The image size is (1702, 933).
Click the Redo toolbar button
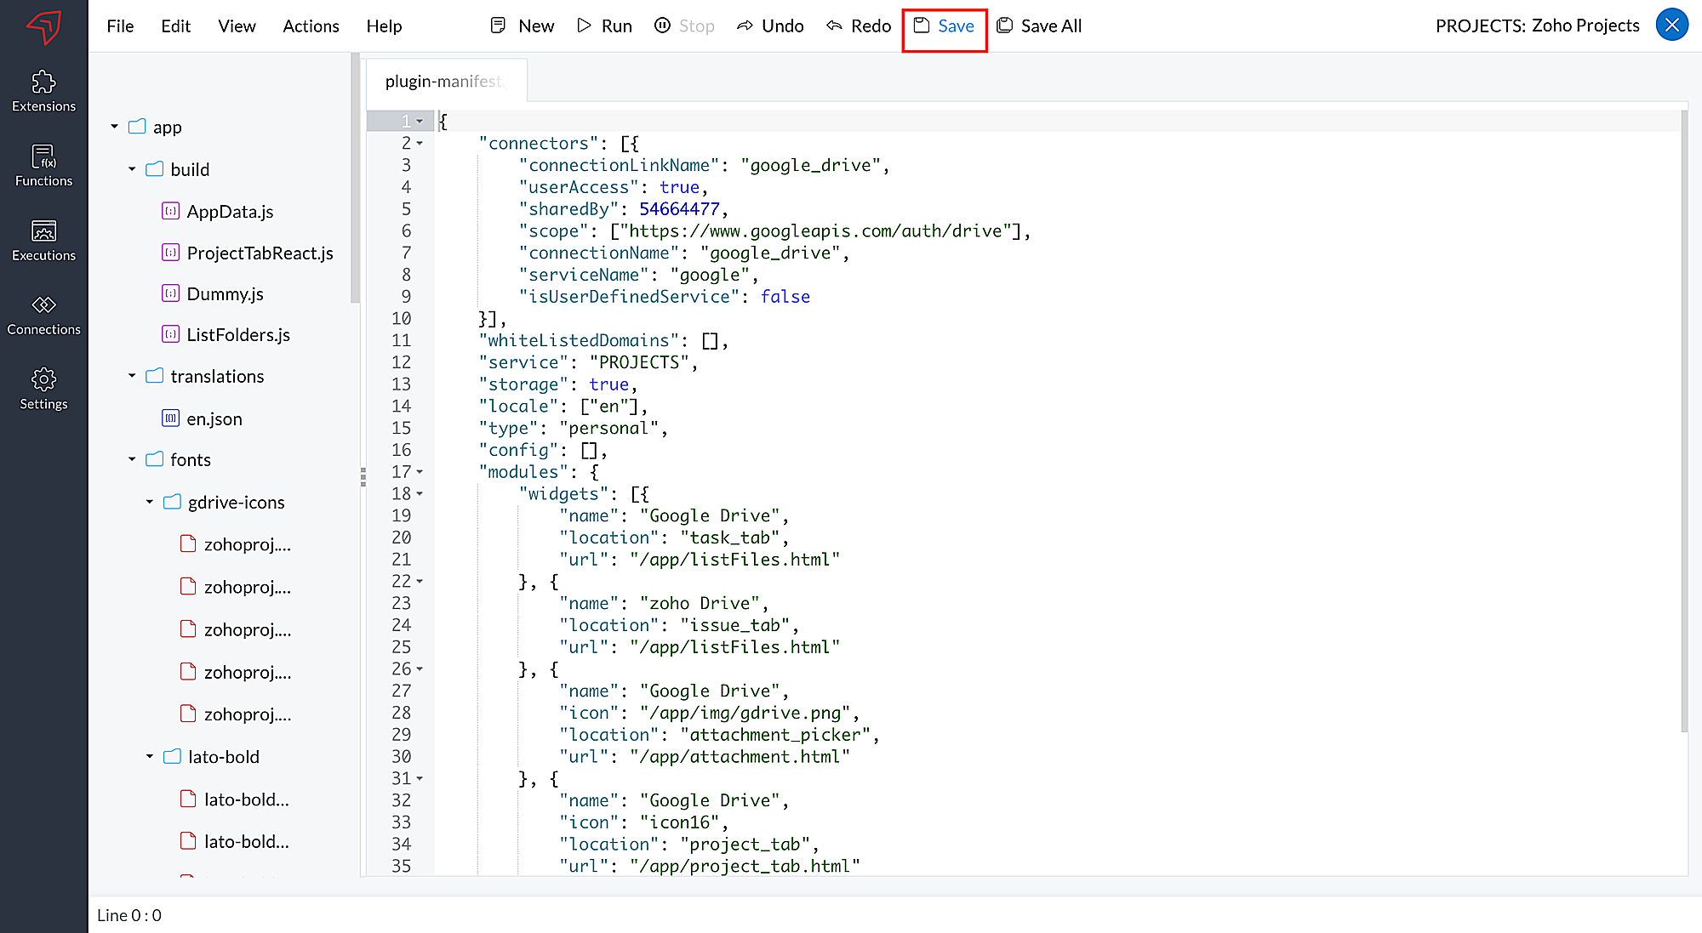pos(859,26)
